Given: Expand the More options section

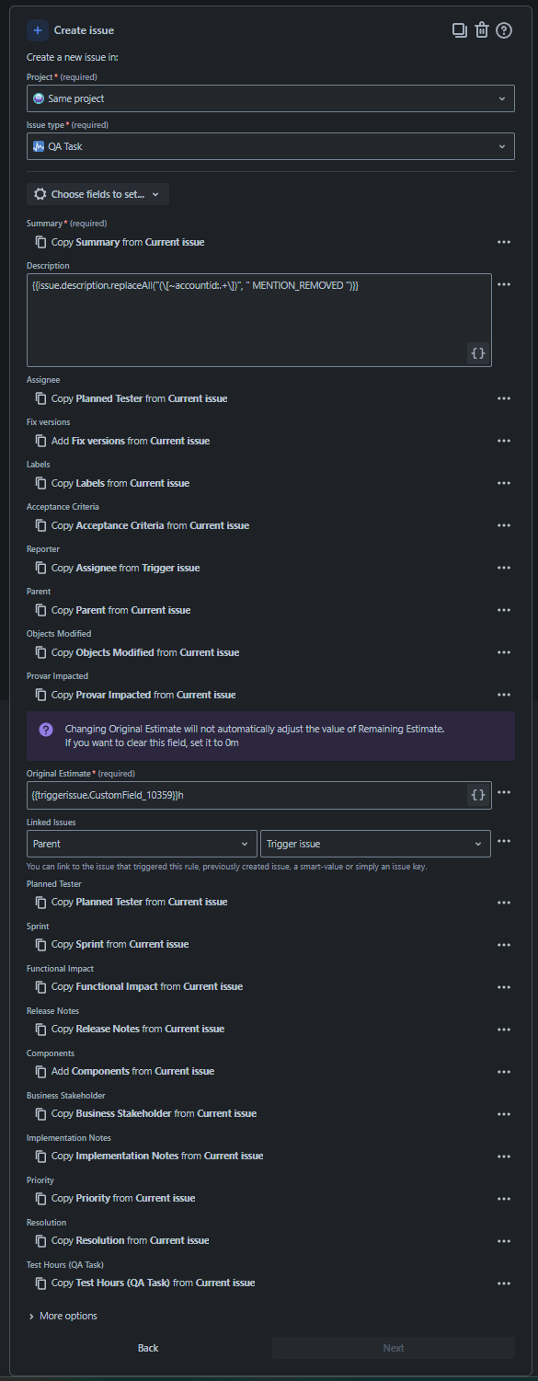Looking at the screenshot, I should (63, 1316).
